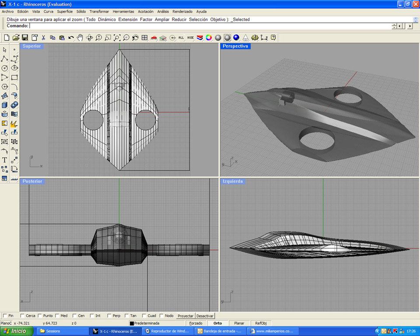Click the Save file diskette icon
This screenshot has width=420, height=336.
point(25,38)
